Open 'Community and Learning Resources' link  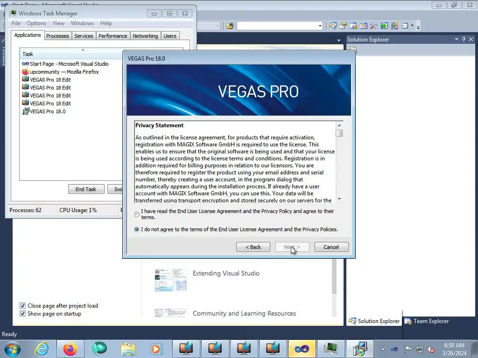244,313
